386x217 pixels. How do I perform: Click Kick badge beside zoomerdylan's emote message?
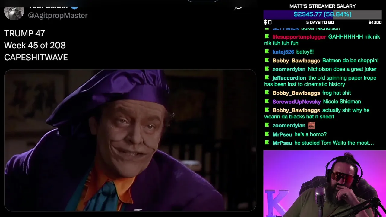(267, 125)
